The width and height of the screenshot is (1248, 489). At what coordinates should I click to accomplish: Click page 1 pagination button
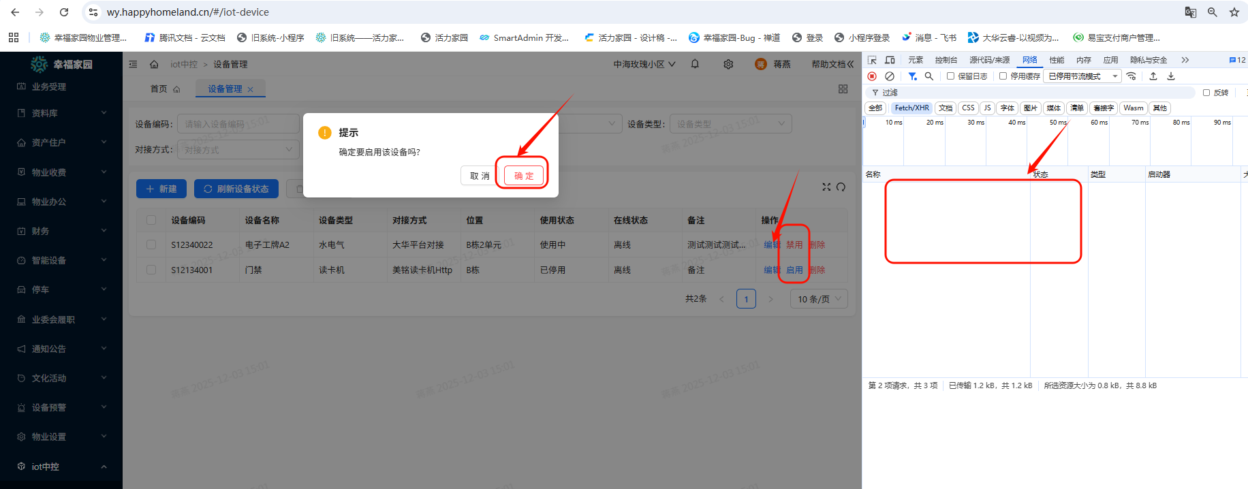pos(746,299)
